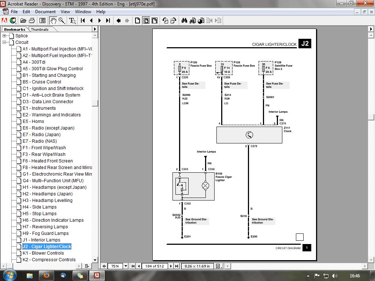Open the Help menu

(101, 11)
